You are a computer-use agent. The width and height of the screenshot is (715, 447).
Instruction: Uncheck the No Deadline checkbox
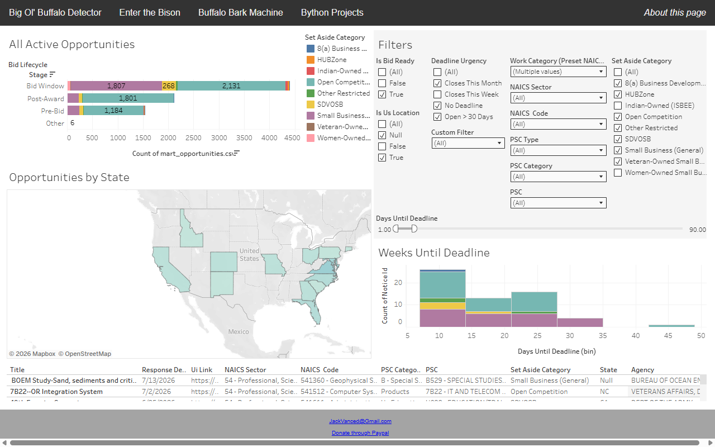point(437,106)
